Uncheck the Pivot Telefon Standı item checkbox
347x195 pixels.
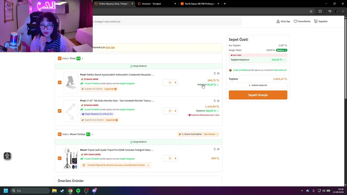point(60,82)
